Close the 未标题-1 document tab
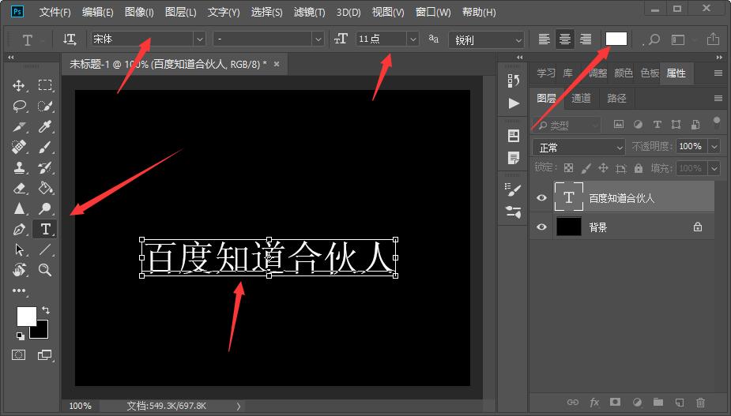 click(x=277, y=64)
